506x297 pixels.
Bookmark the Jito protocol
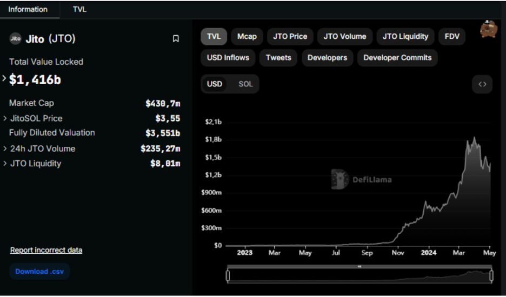pos(176,39)
